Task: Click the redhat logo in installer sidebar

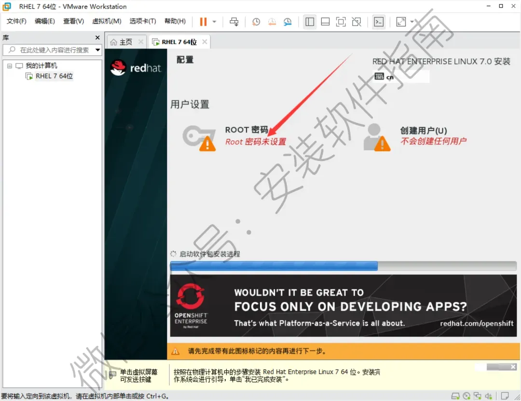Action: (136, 68)
